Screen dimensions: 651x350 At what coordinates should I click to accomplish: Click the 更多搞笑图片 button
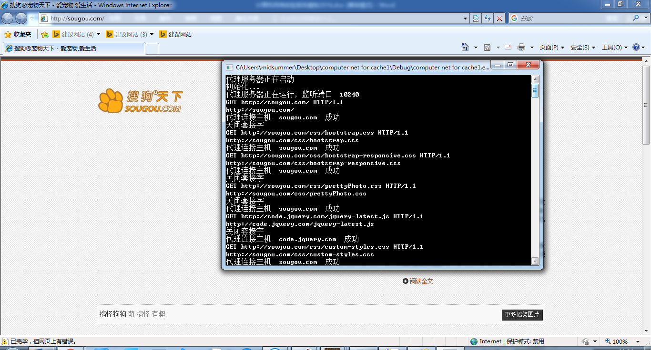click(522, 315)
